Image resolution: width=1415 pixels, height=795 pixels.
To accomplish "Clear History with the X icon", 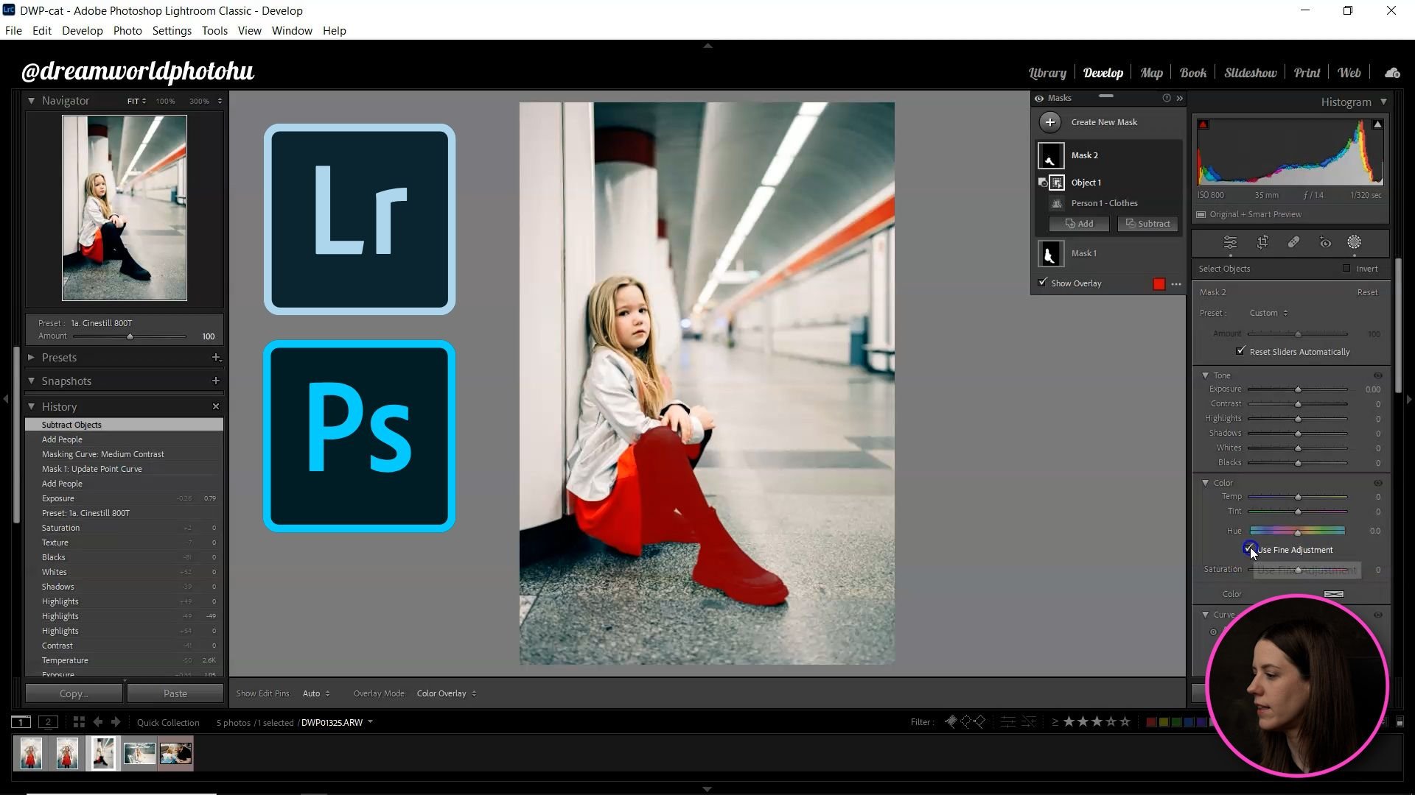I will 216,406.
